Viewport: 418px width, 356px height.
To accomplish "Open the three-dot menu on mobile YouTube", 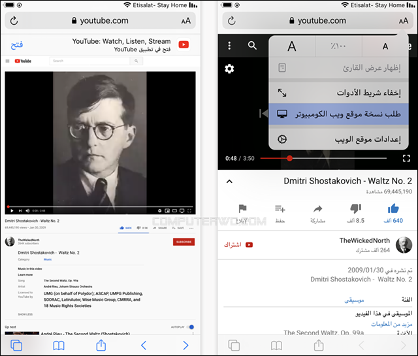I will (x=229, y=46).
